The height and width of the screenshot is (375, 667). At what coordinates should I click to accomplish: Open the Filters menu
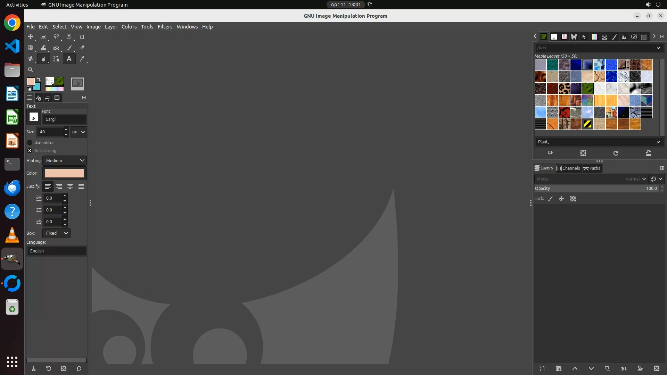(x=165, y=27)
